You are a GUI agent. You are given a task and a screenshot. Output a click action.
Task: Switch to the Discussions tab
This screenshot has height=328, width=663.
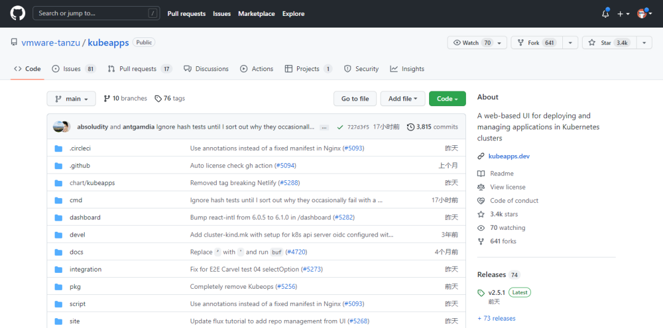pyautogui.click(x=206, y=69)
